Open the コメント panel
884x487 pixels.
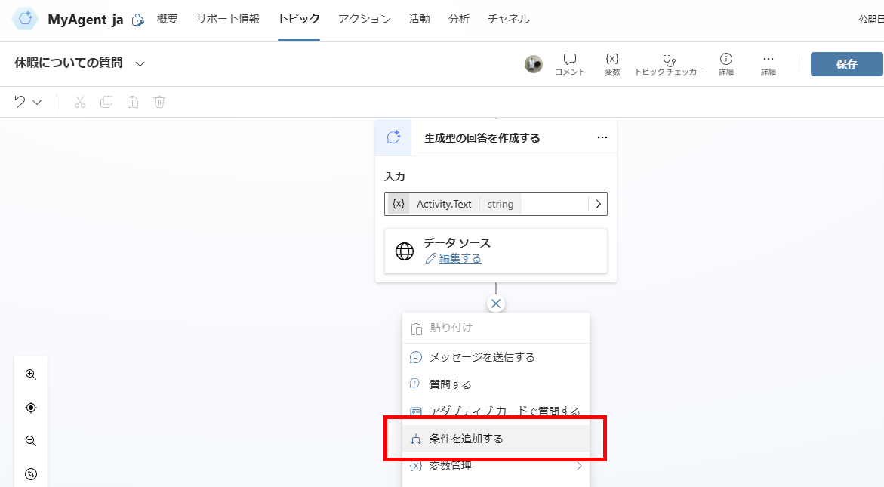tap(570, 63)
